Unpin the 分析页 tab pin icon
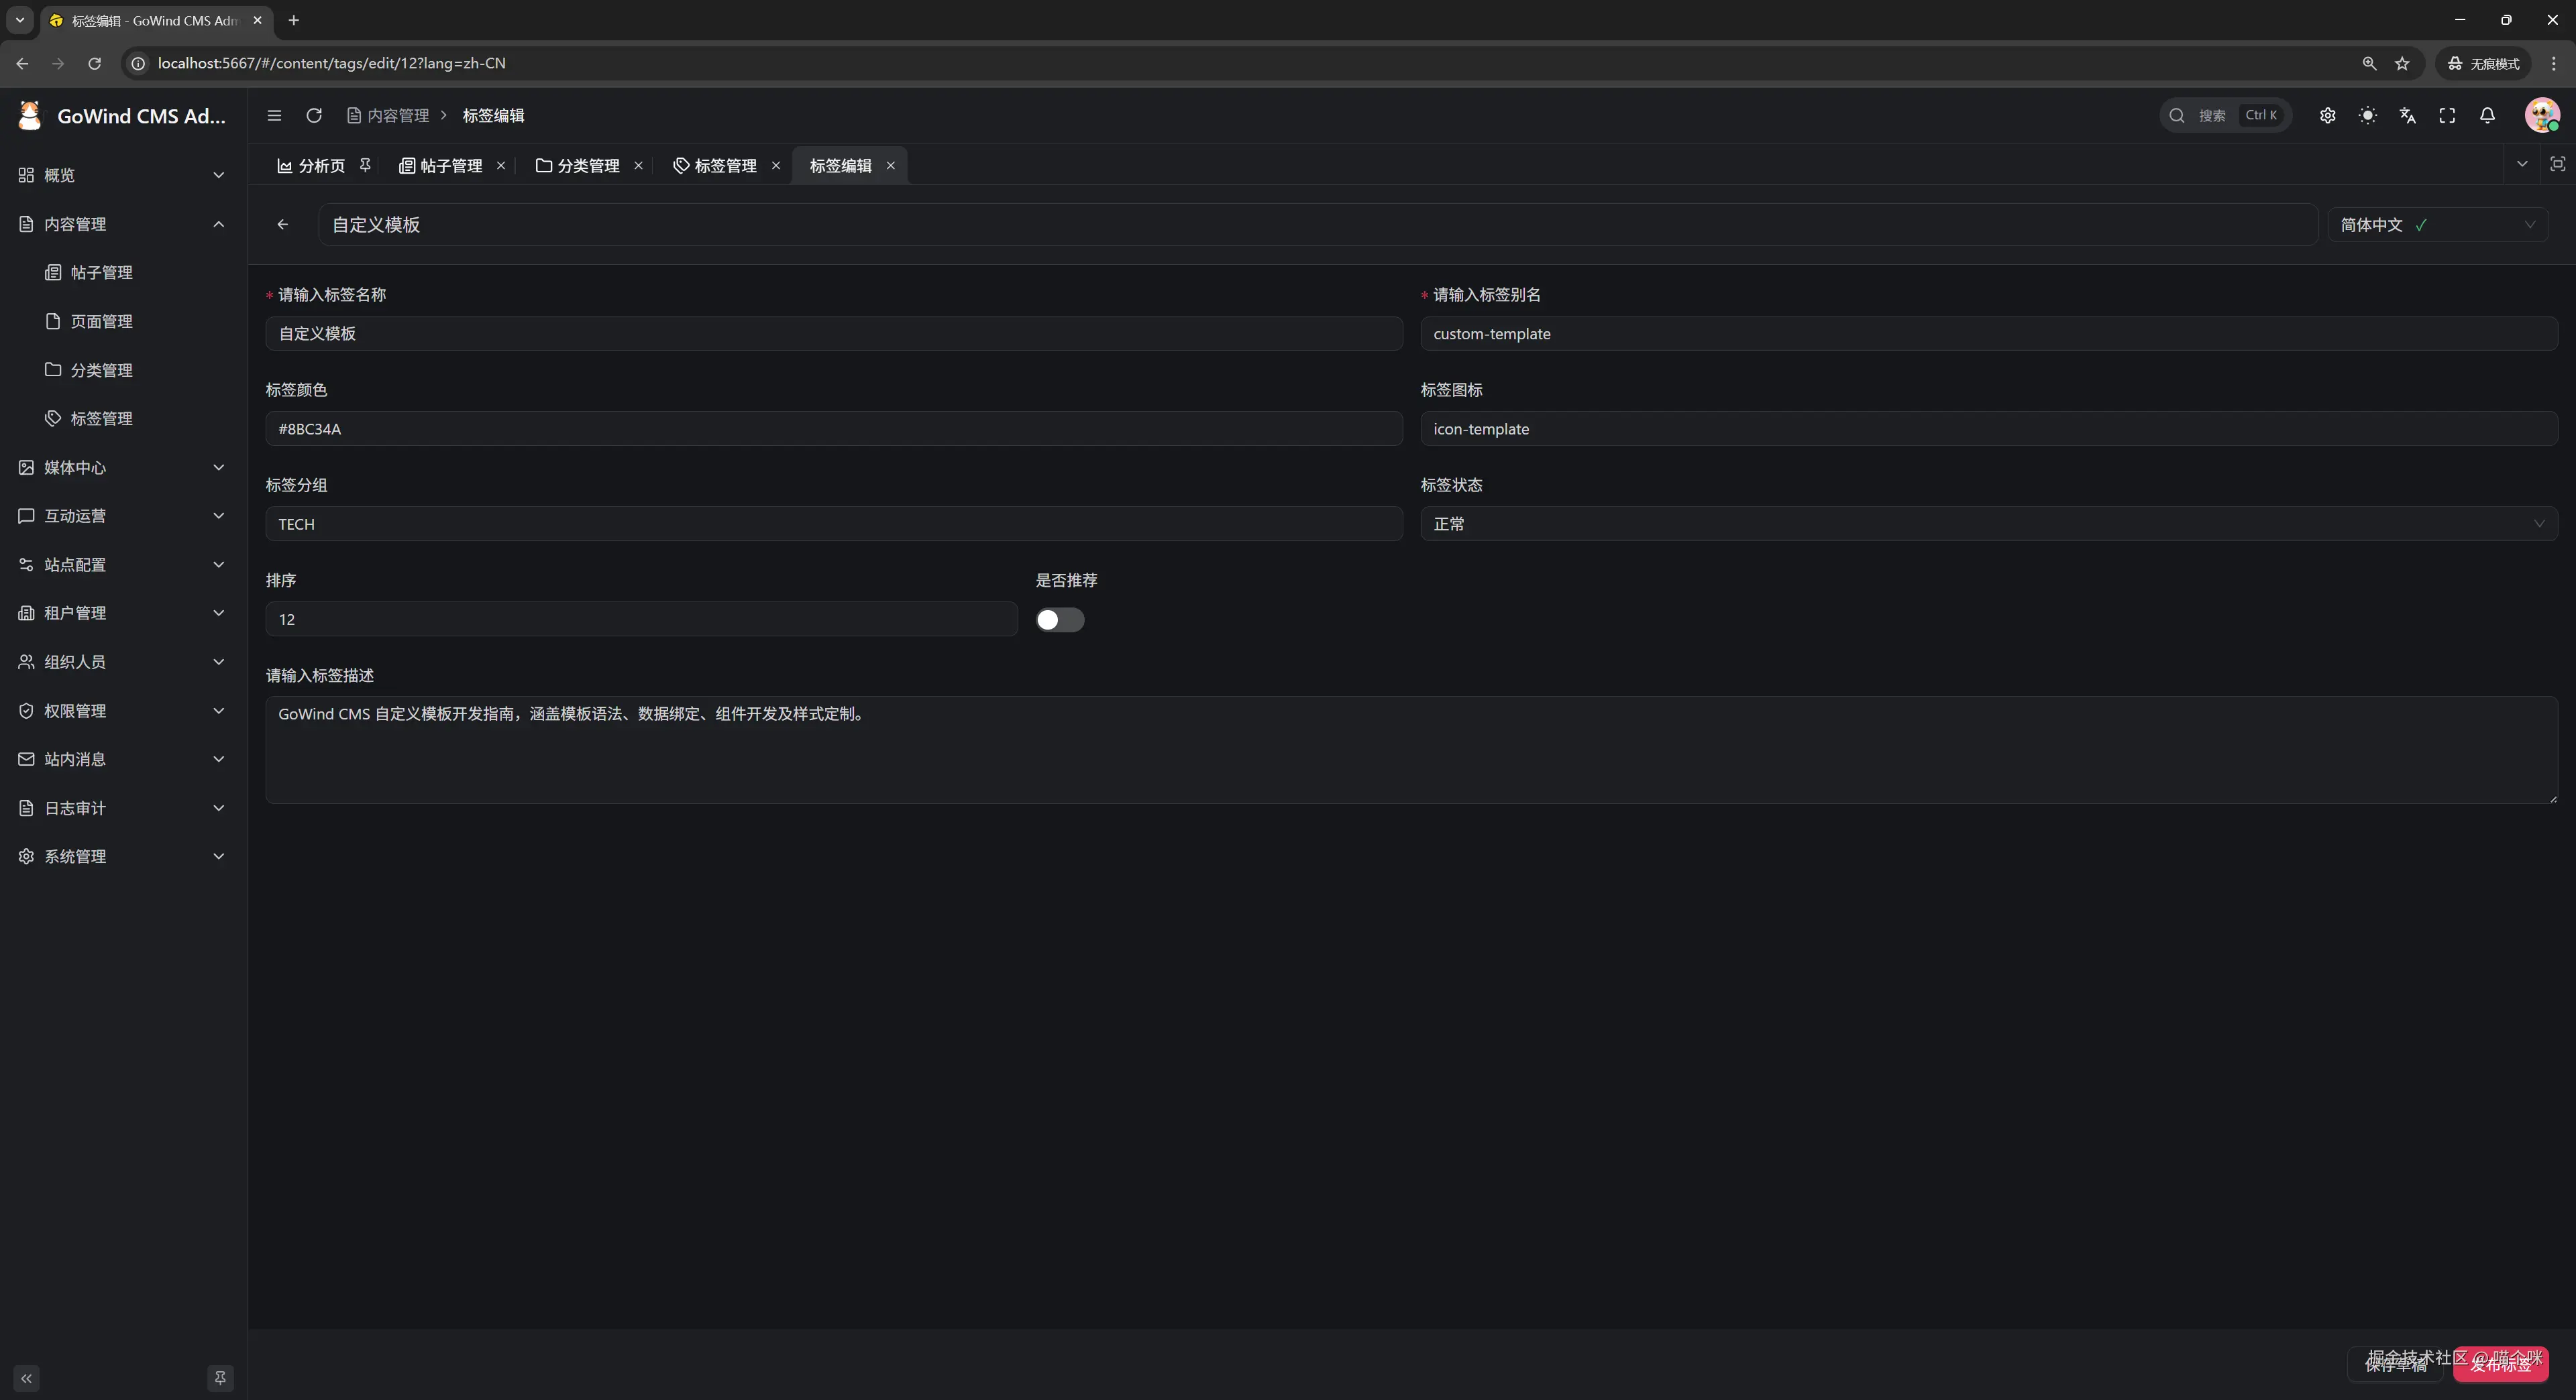The image size is (2576, 1400). point(366,165)
